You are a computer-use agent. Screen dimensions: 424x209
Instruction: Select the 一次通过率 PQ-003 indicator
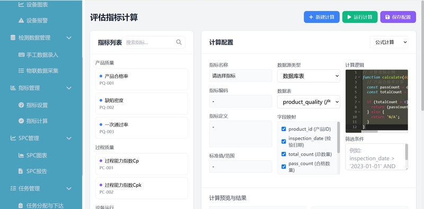click(x=142, y=128)
